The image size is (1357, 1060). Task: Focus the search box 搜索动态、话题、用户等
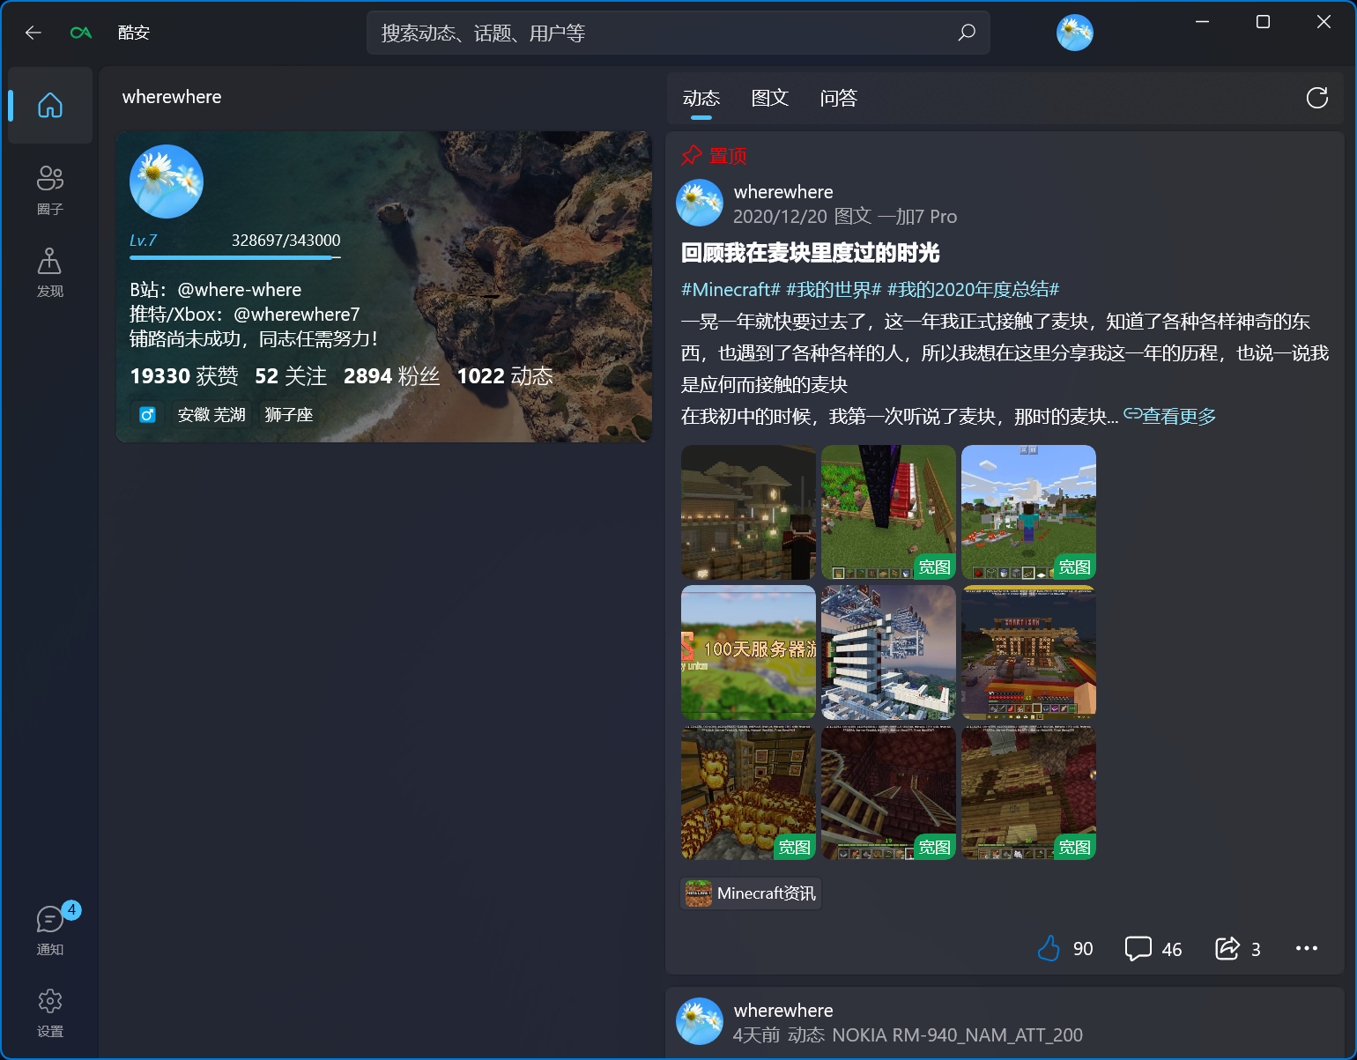click(678, 33)
